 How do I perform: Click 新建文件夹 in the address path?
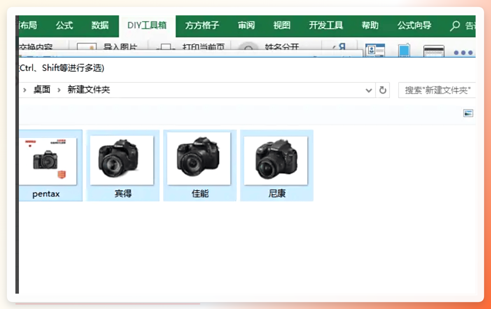click(x=89, y=90)
